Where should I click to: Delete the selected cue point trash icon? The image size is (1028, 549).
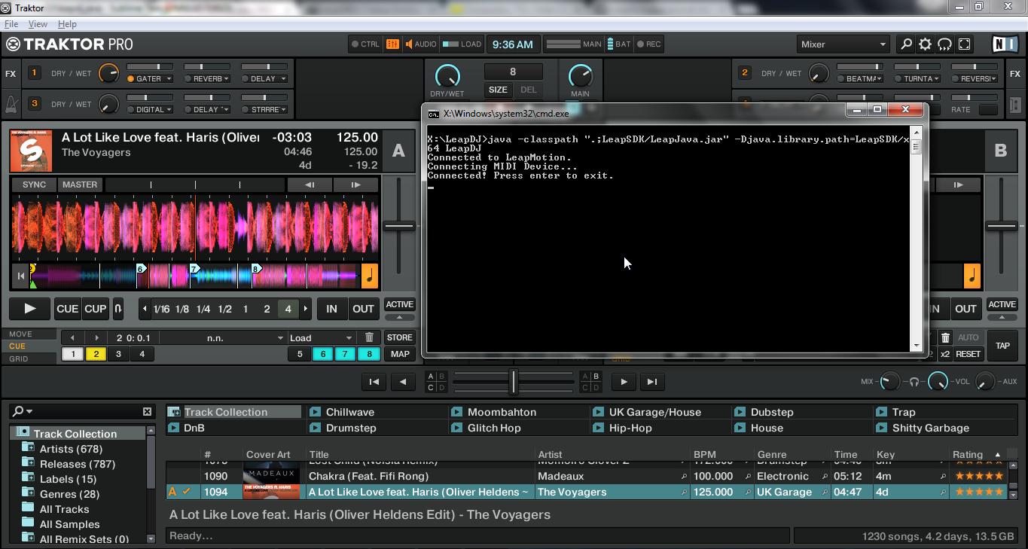click(x=369, y=337)
